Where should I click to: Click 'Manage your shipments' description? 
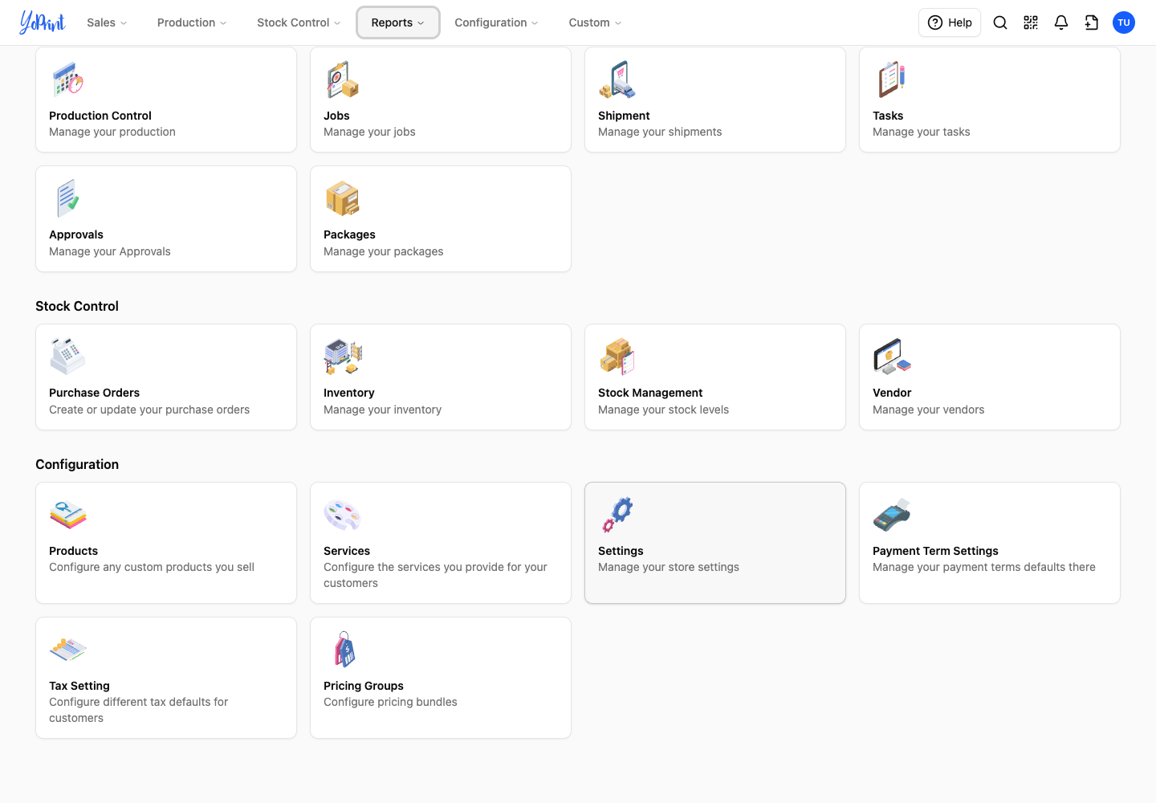[660, 132]
